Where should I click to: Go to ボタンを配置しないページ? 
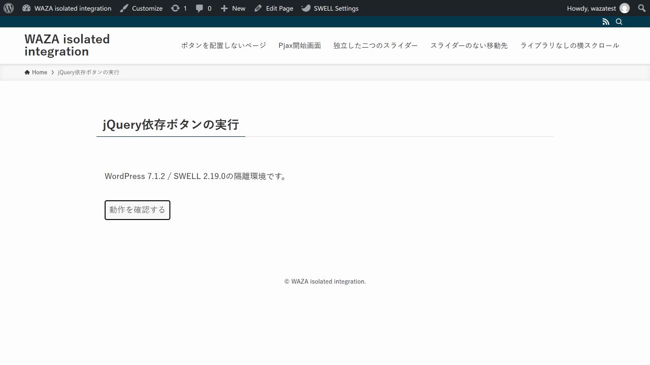pos(223,46)
